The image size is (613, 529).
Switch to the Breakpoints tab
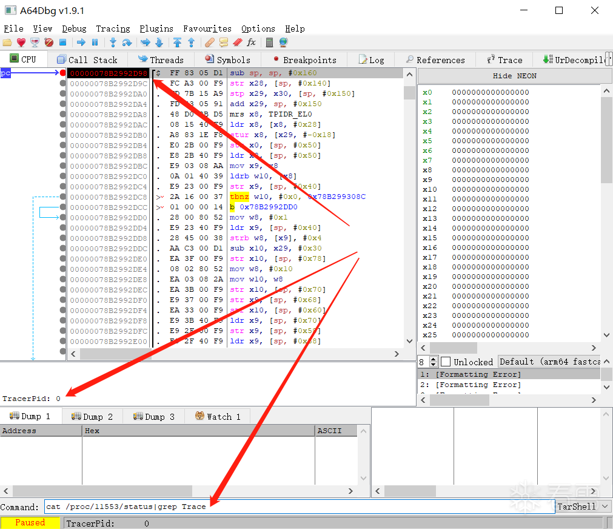point(304,60)
